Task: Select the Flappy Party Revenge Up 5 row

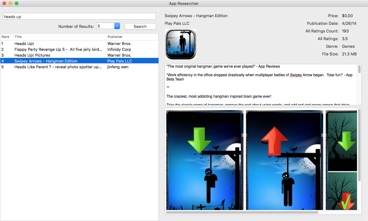Action: pos(58,50)
